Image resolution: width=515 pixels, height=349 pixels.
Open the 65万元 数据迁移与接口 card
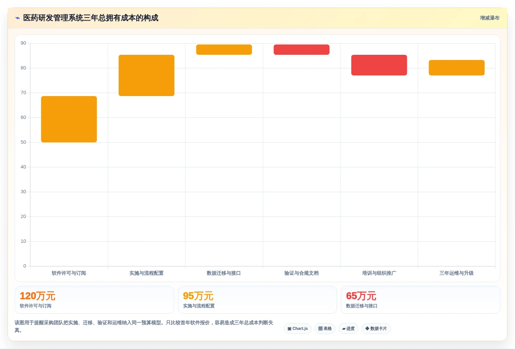(420, 300)
